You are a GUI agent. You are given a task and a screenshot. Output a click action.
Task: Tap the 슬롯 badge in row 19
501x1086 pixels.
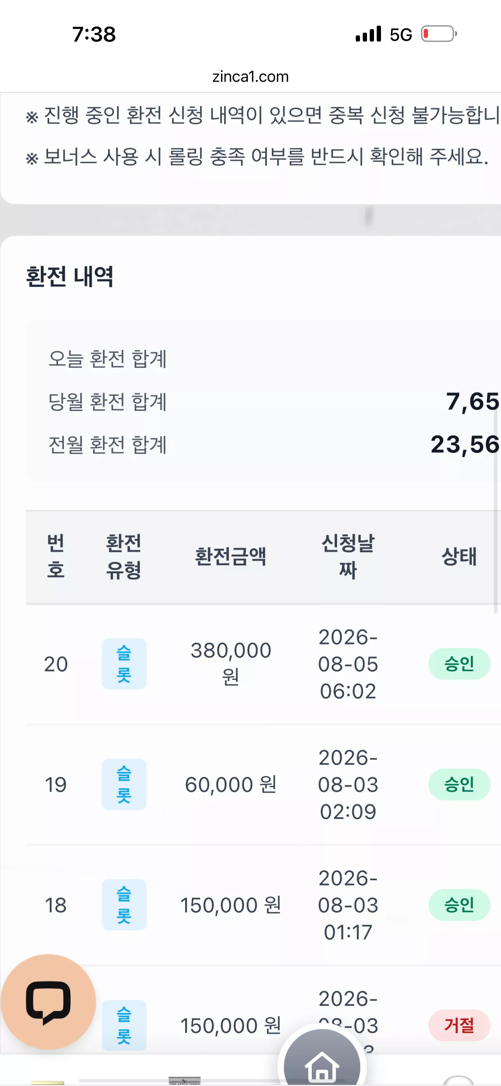124,784
